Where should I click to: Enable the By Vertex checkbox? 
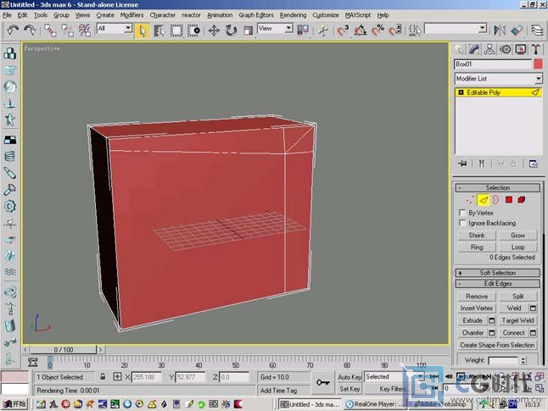coord(462,213)
